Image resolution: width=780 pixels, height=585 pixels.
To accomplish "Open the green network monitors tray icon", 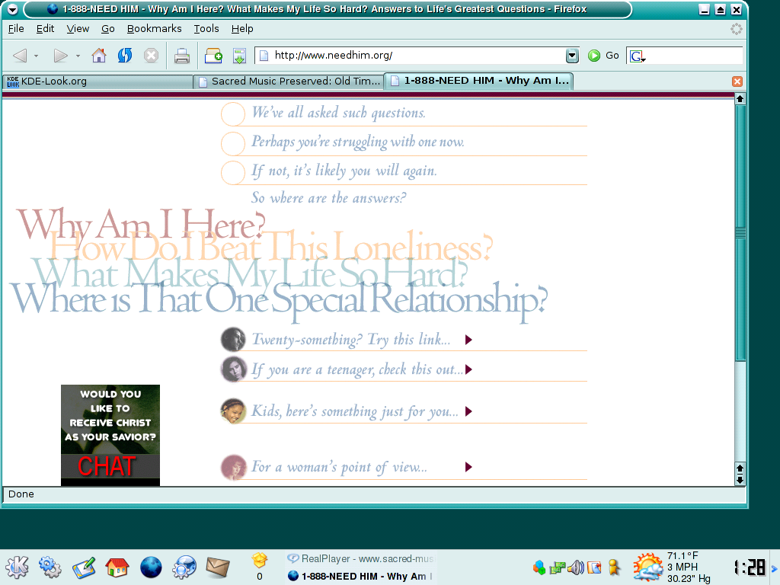I will 557,567.
